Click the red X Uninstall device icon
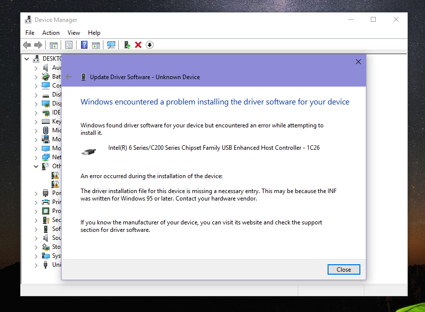The image size is (425, 312). tap(138, 45)
